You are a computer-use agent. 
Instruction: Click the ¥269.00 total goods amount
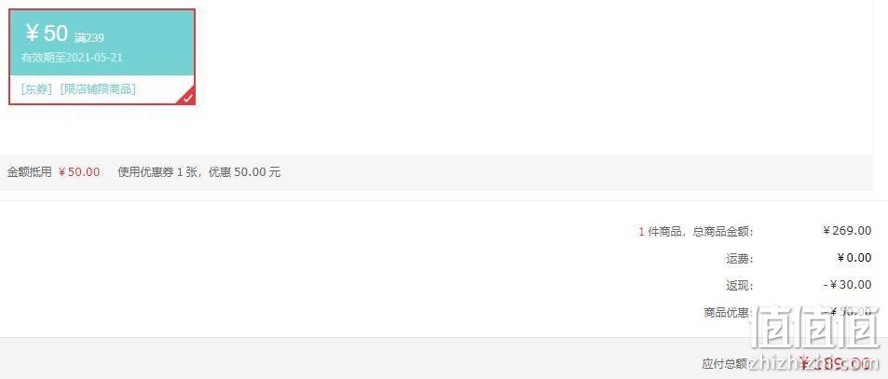[847, 230]
